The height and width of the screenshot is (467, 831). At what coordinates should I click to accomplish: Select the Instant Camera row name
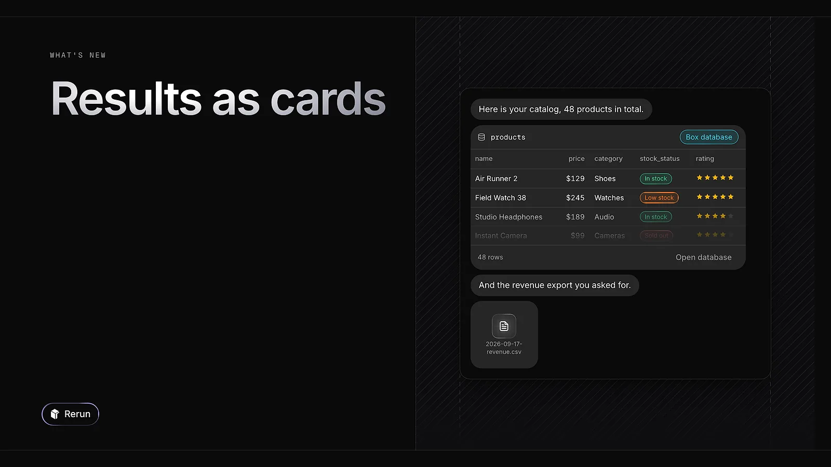(501, 236)
